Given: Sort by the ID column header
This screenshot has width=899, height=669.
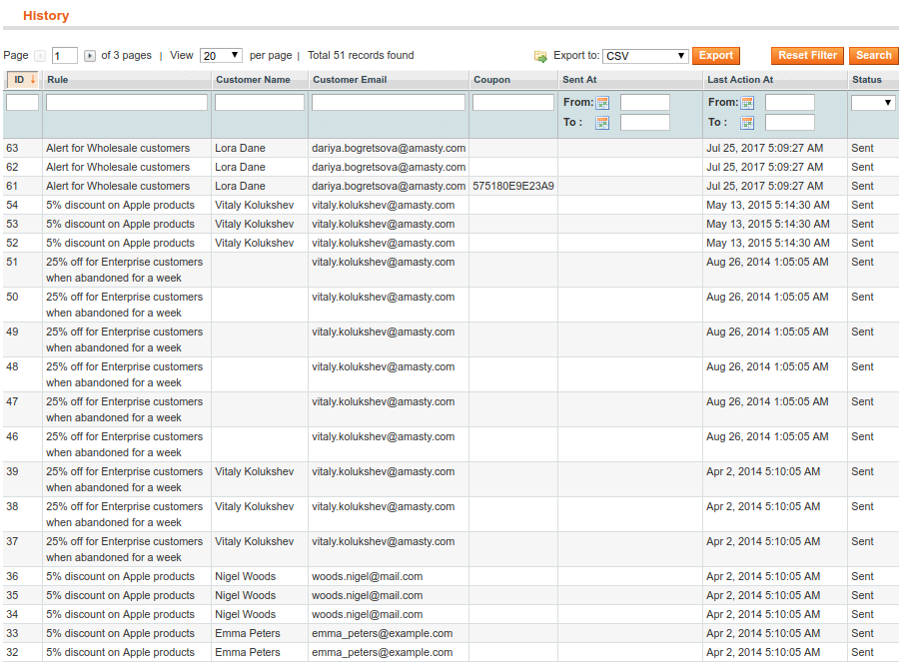Looking at the screenshot, I should (x=19, y=80).
